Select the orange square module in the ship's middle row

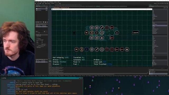[x=92, y=33]
